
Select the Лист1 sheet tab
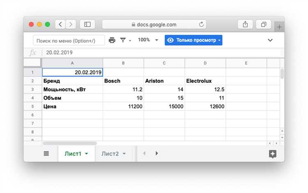73,154
